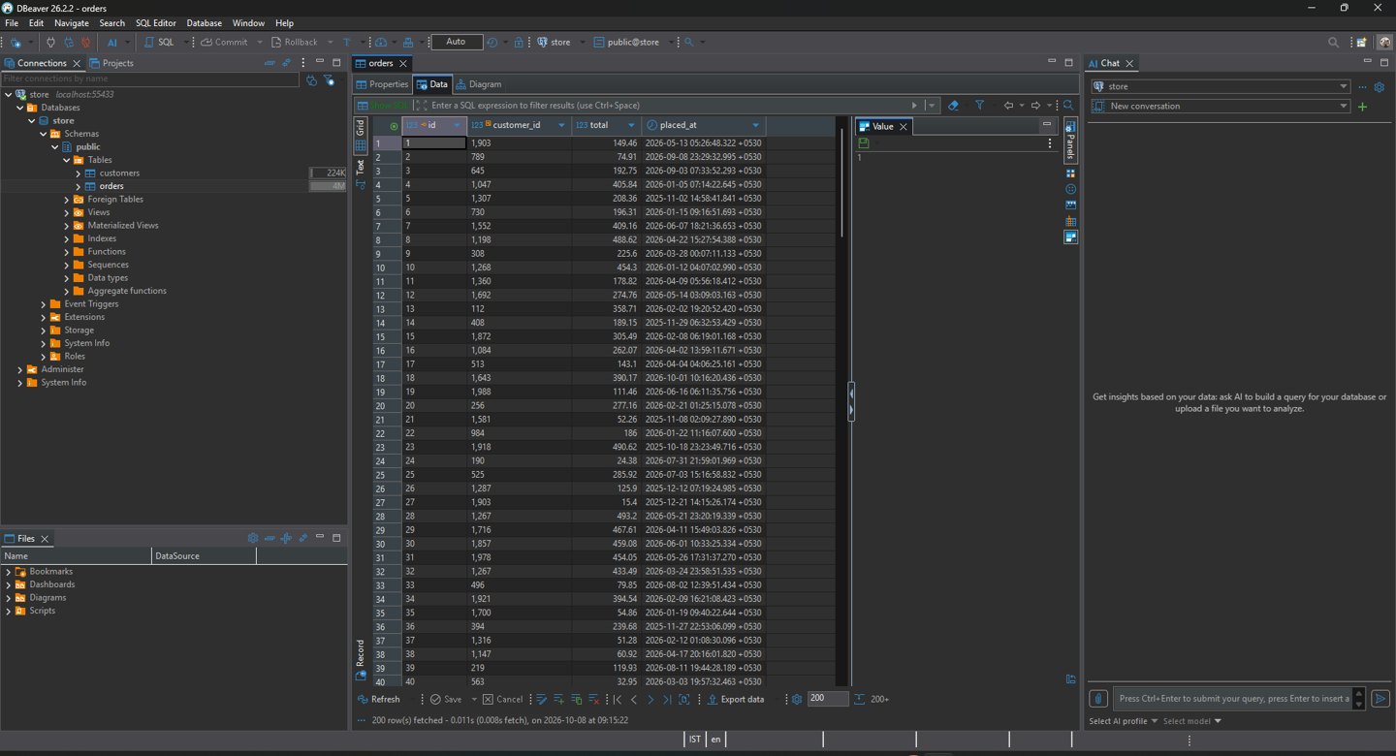Image resolution: width=1396 pixels, height=756 pixels.
Task: Open a new SQL script editor
Action: click(x=159, y=43)
